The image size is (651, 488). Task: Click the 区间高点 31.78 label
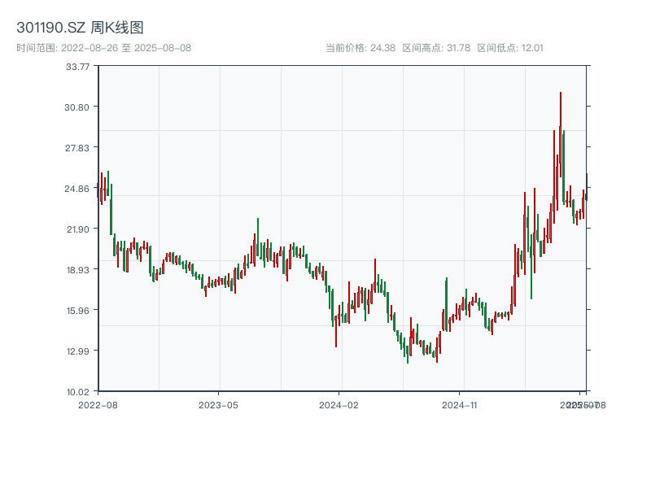436,48
